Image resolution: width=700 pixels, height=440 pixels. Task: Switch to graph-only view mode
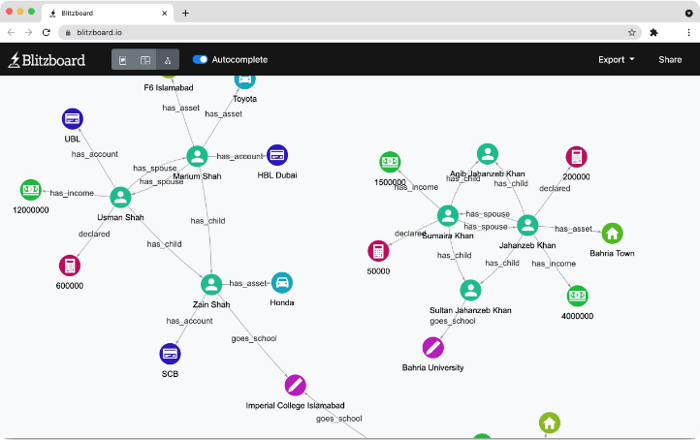pos(168,60)
